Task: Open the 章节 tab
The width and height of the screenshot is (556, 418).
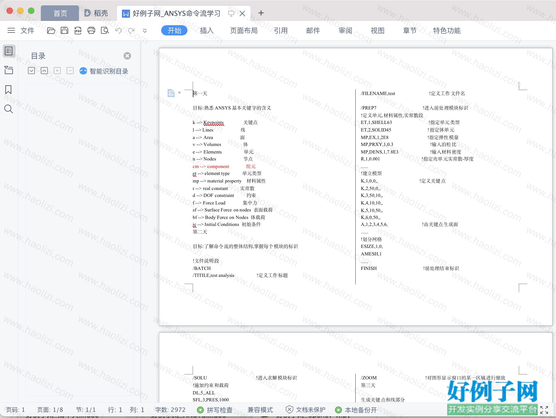Action: tap(410, 31)
